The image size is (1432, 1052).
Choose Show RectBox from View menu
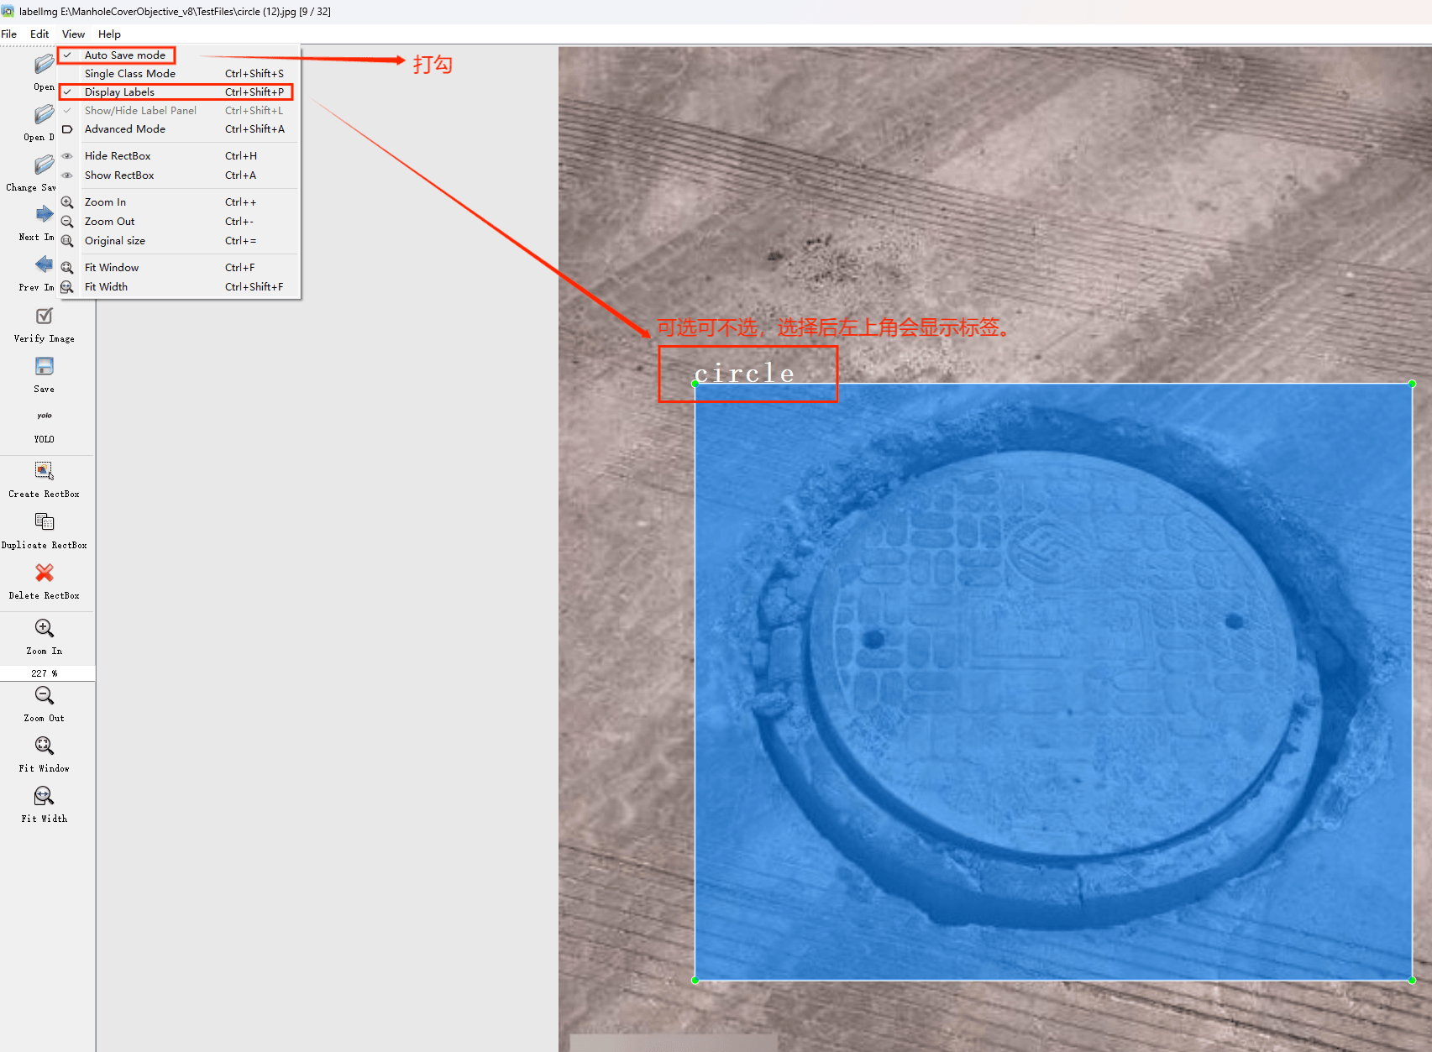point(178,175)
